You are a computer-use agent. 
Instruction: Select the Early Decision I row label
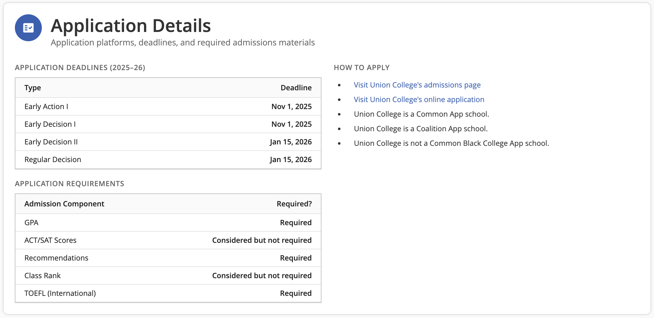(50, 124)
